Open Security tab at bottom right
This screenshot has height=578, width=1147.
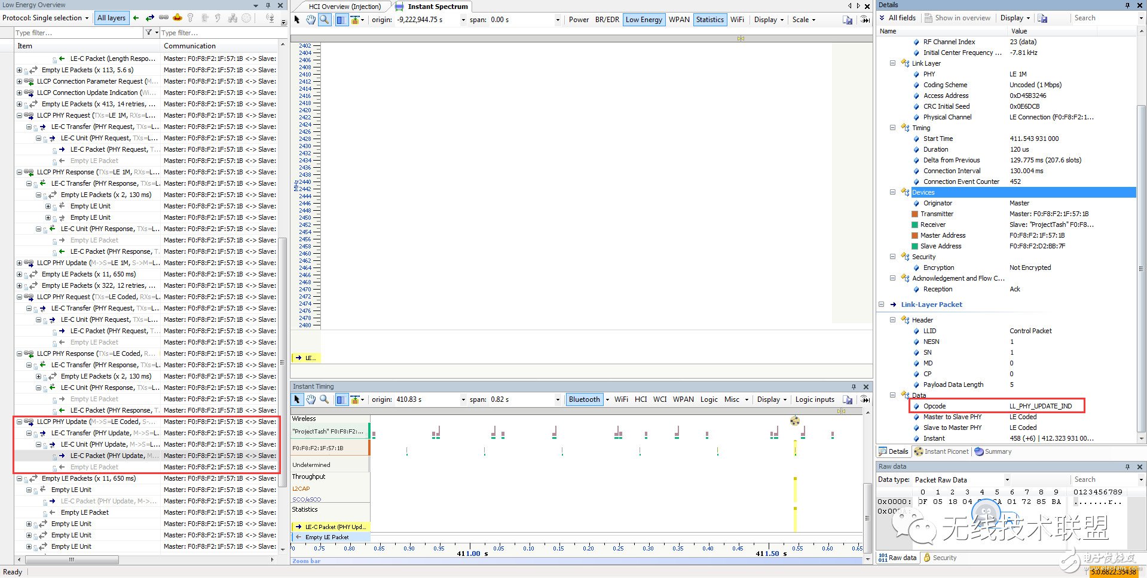tap(940, 558)
